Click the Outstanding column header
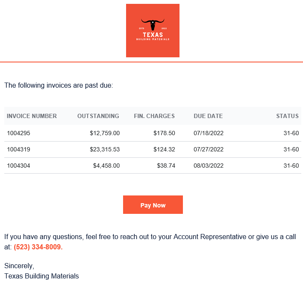303x281 pixels. click(98, 116)
